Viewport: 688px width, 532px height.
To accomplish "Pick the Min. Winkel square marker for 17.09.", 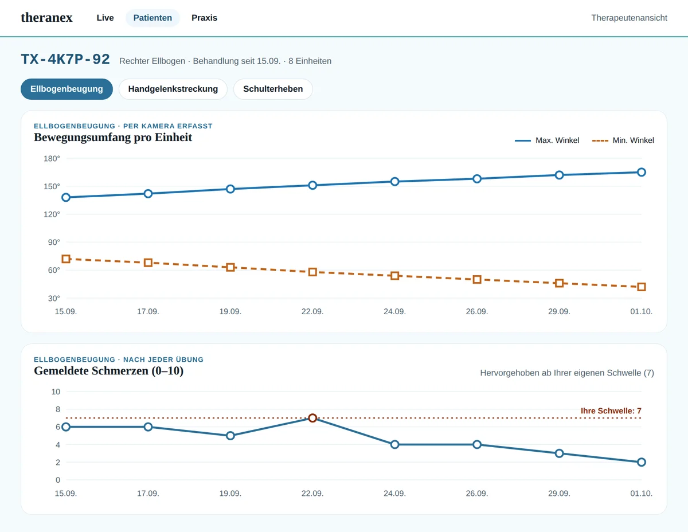I will [x=148, y=263].
